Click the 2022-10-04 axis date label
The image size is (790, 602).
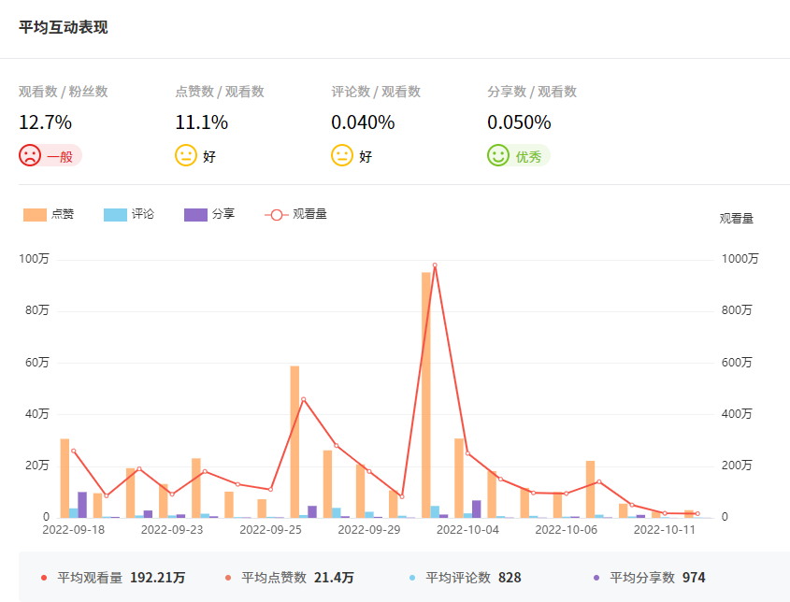(x=467, y=529)
